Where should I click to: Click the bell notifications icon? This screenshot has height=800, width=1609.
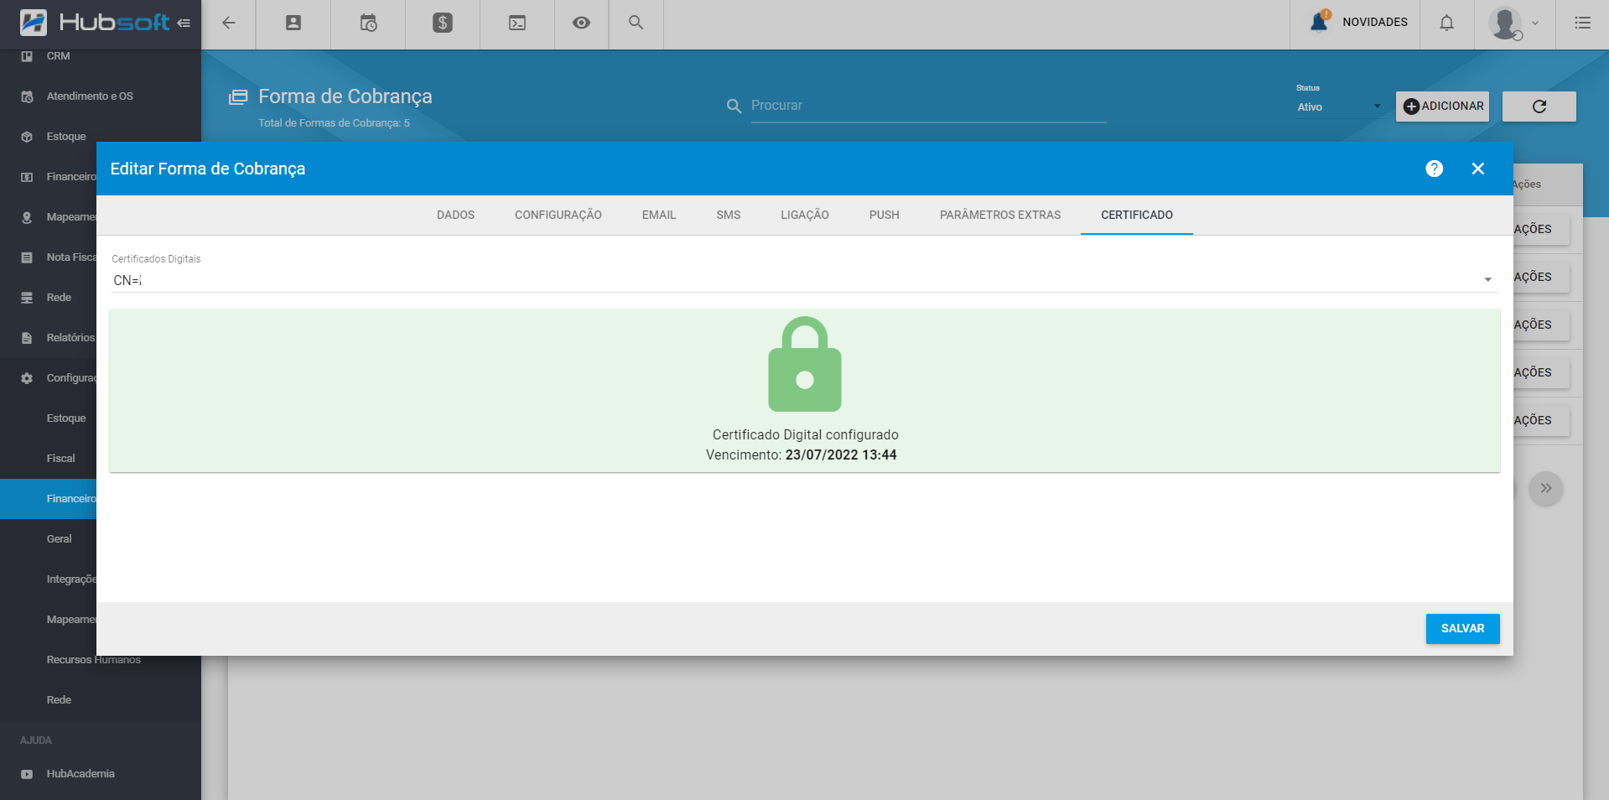pos(1446,23)
